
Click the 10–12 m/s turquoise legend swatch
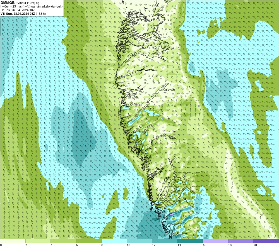click(139, 241)
